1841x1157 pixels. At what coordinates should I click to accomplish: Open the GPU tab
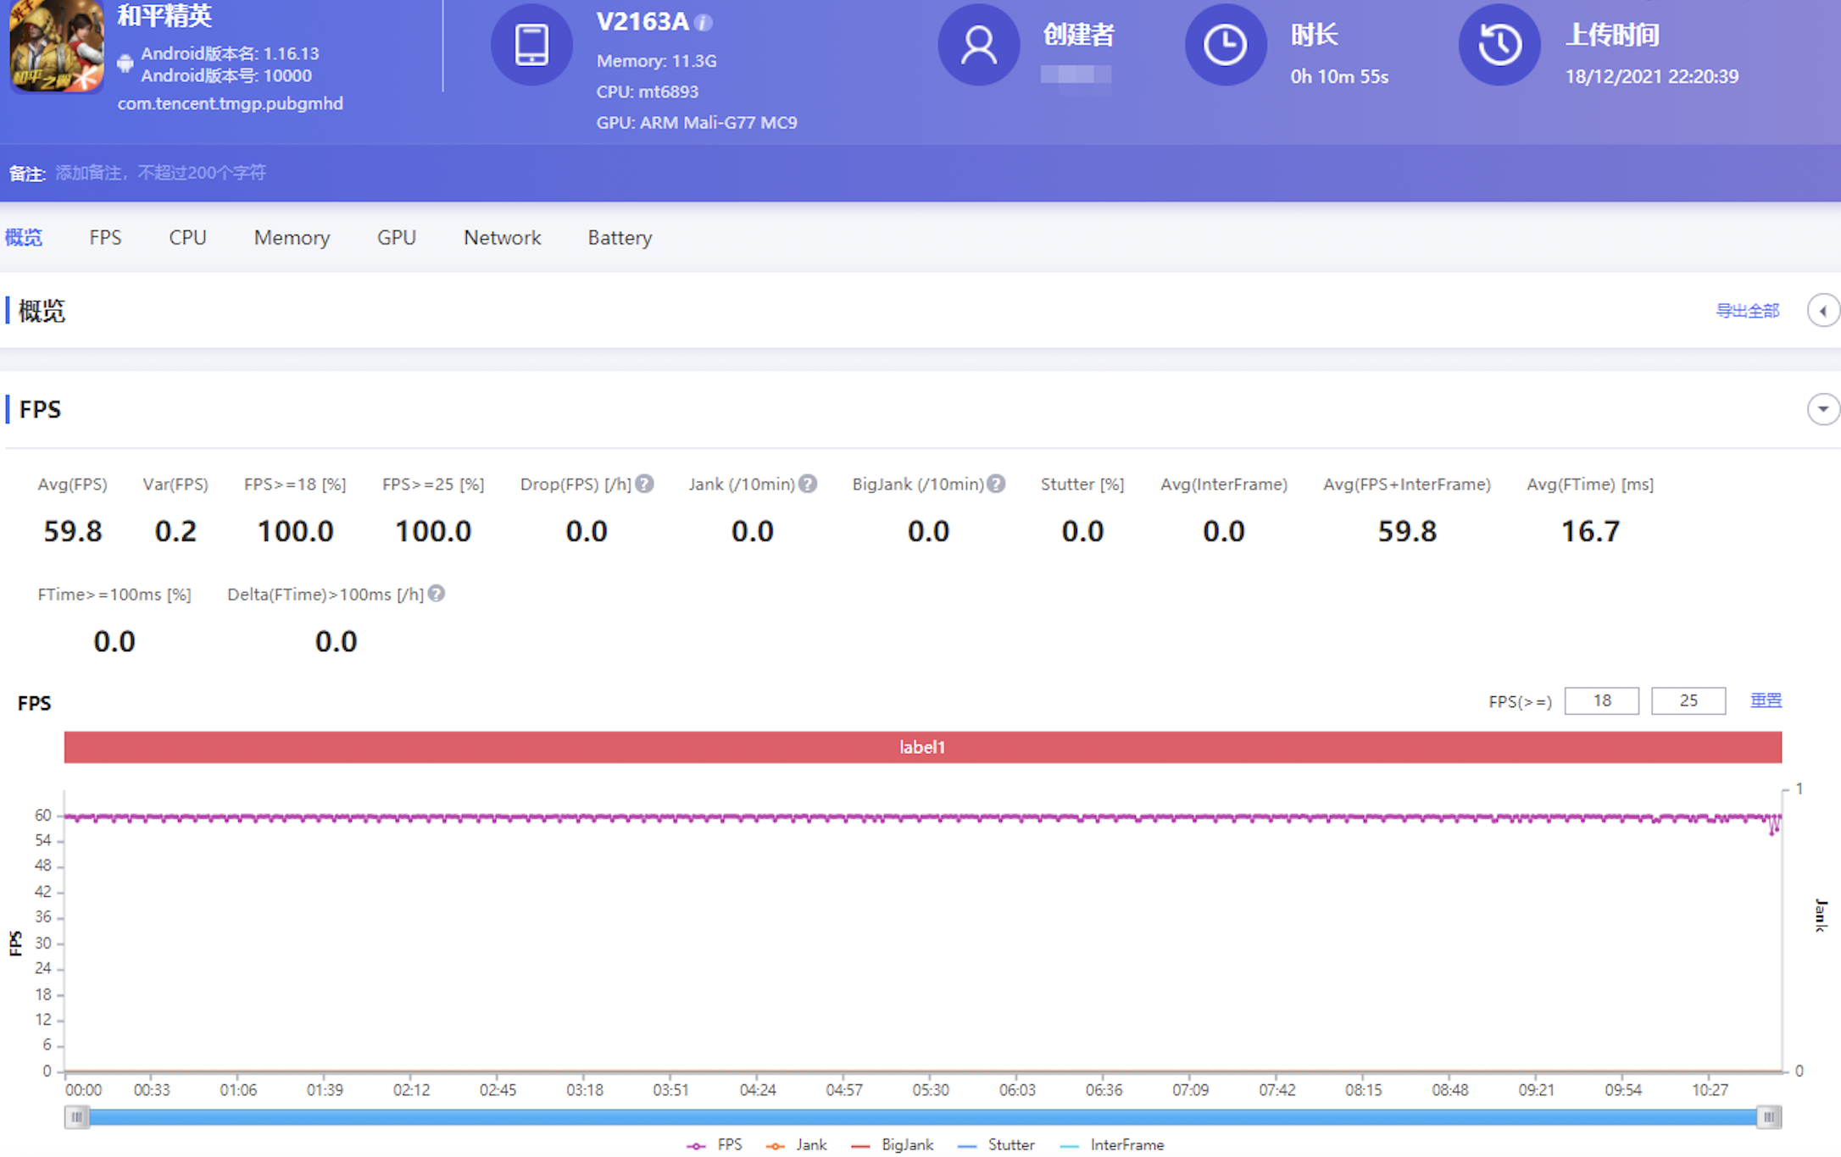pos(396,237)
